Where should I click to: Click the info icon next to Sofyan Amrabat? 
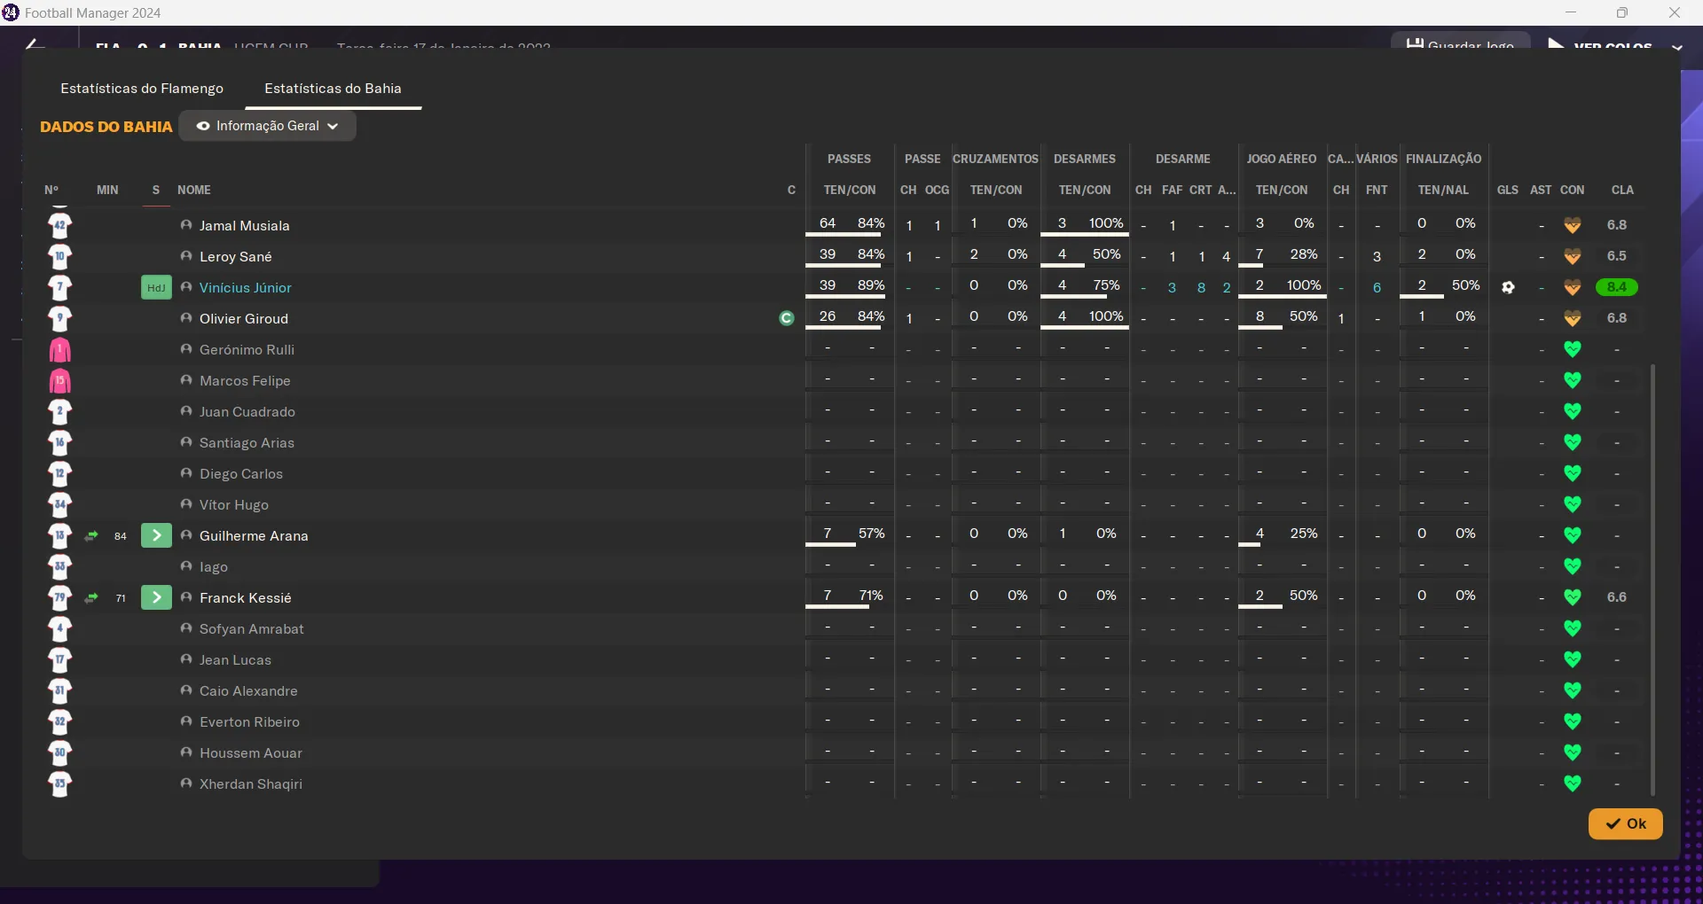[x=186, y=628]
